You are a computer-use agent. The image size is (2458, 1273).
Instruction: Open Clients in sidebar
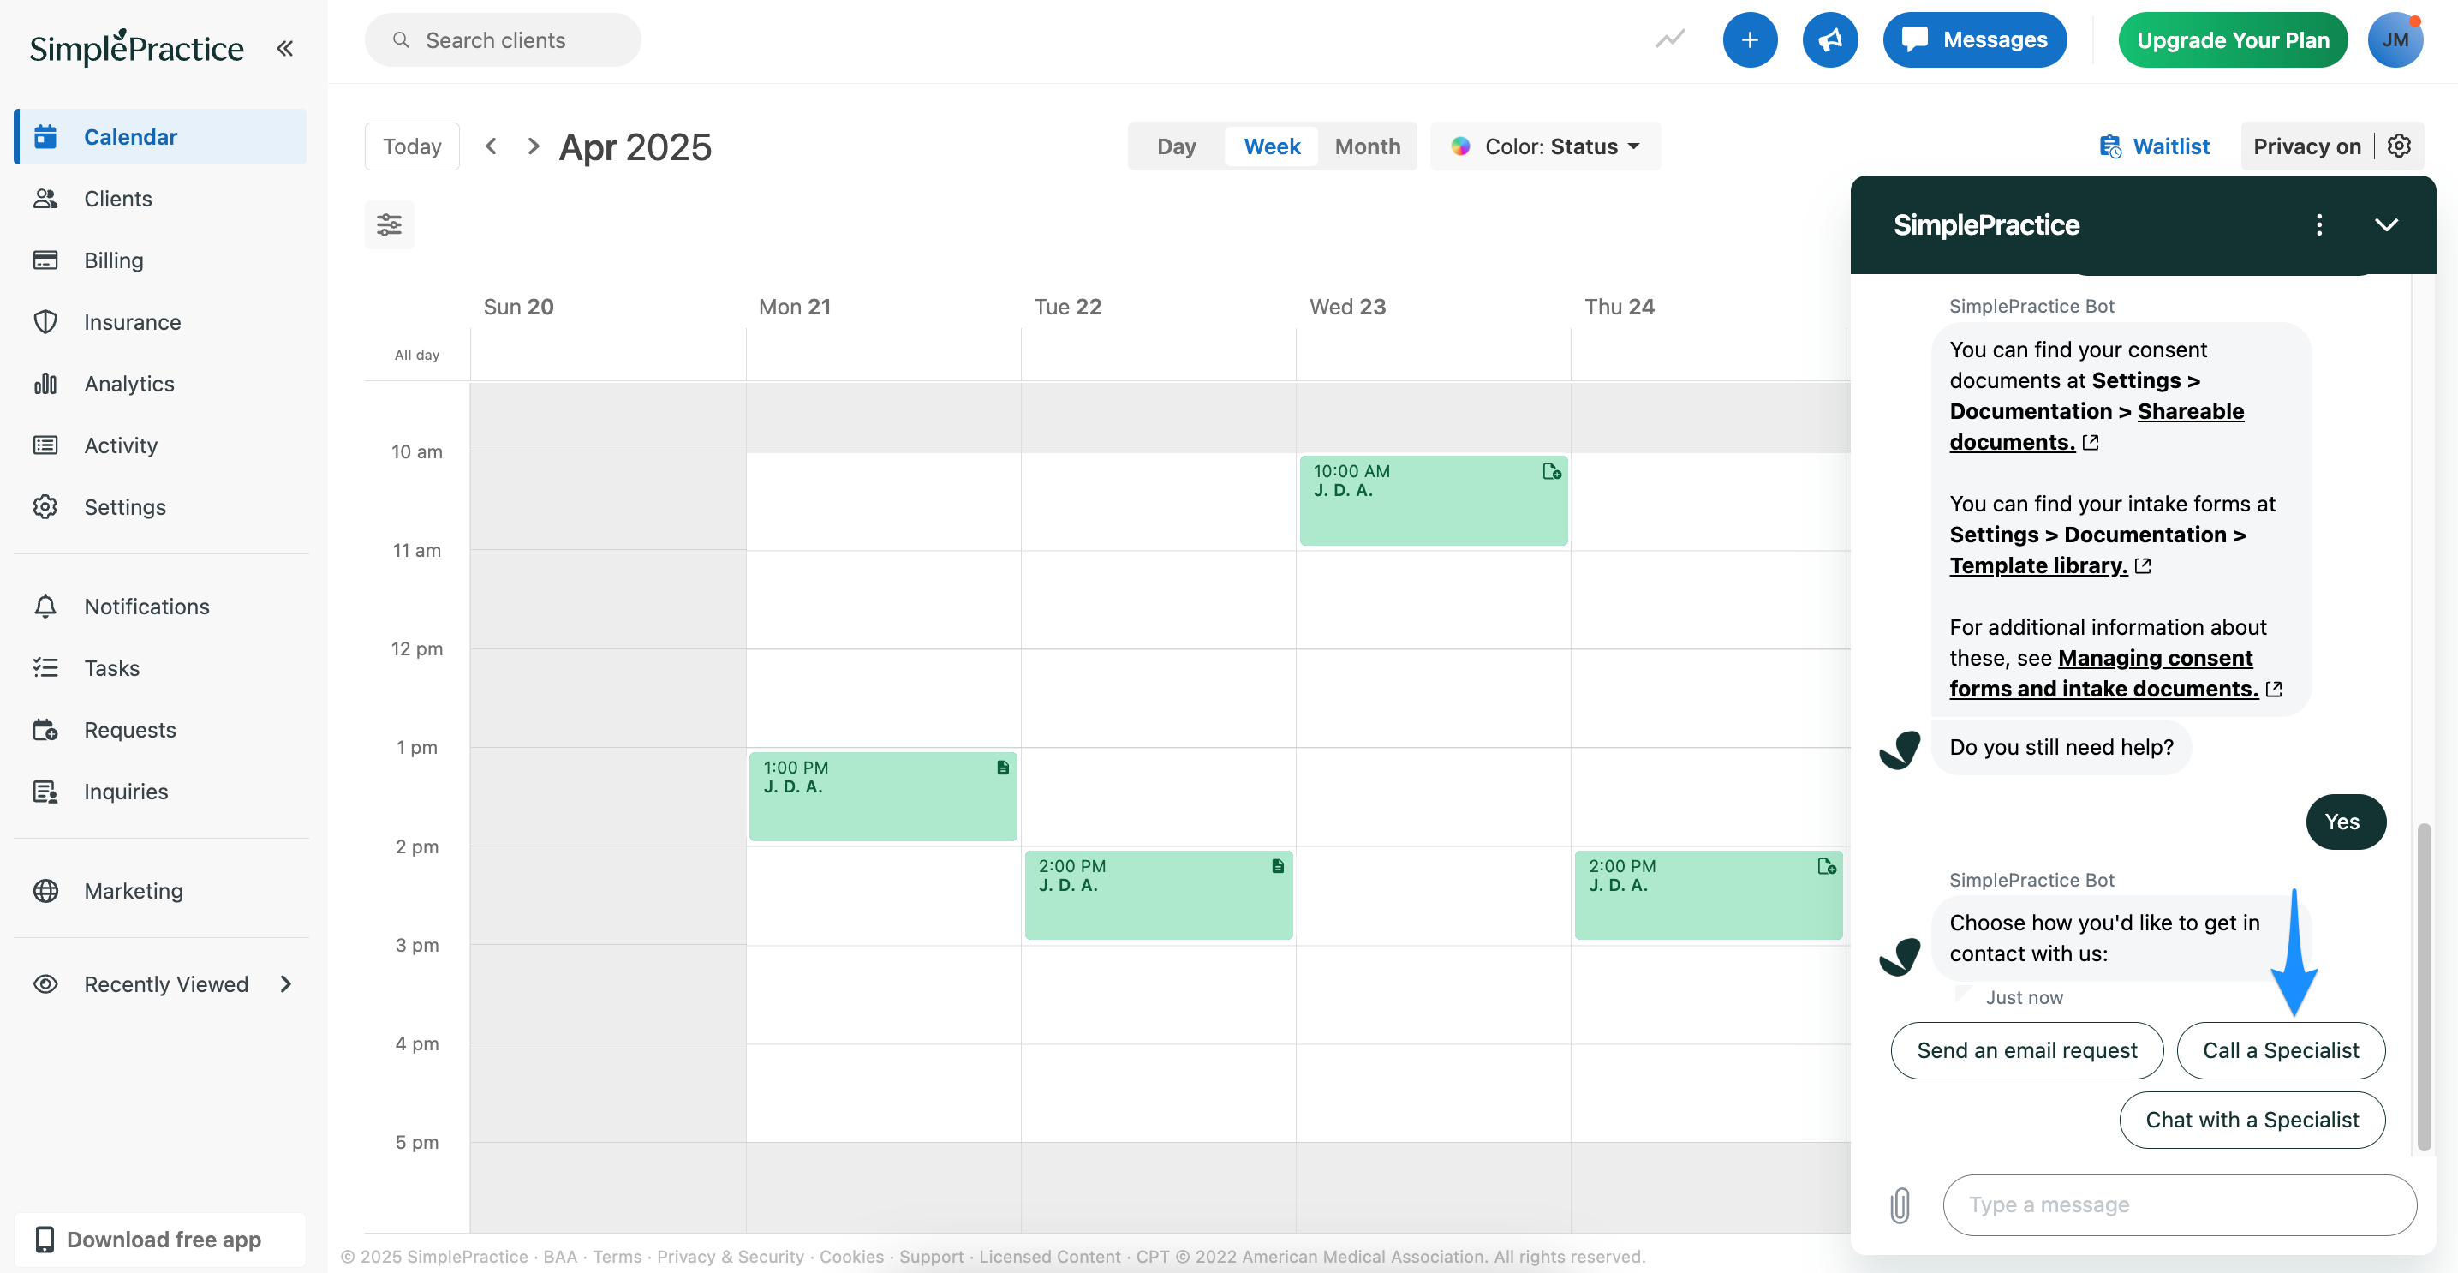[160, 199]
